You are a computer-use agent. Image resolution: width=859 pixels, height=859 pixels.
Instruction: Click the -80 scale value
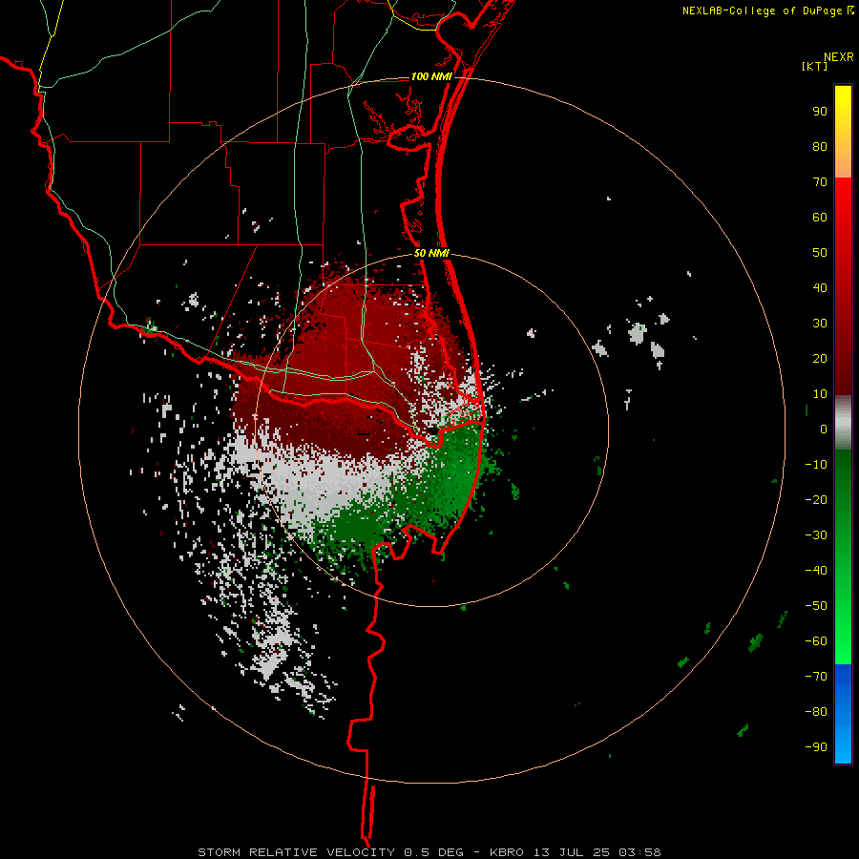coord(816,712)
